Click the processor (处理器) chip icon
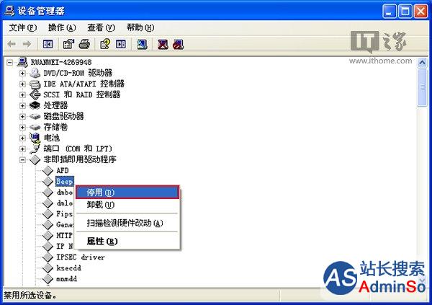The width and height of the screenshot is (432, 305). coord(35,105)
